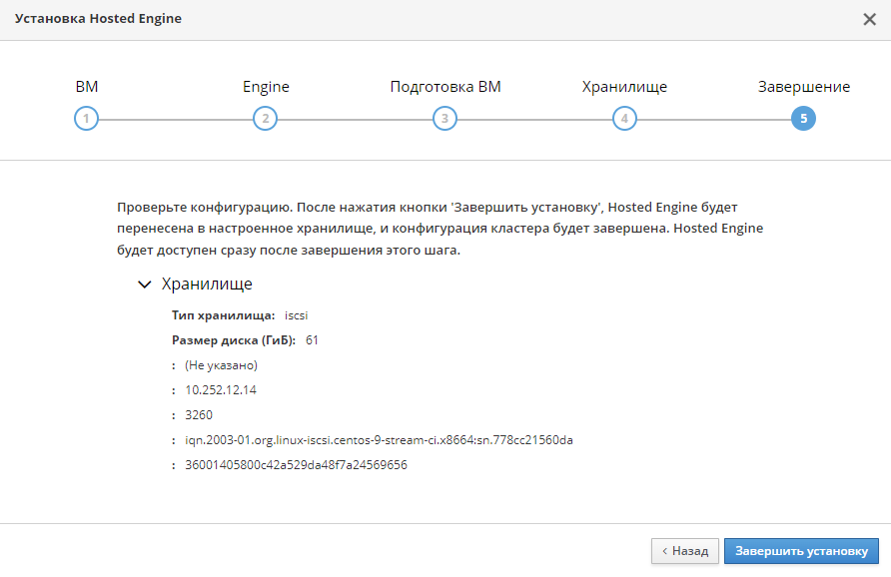Select the (Не указано) value
Image resolution: width=891 pixels, height=577 pixels.
click(x=221, y=365)
